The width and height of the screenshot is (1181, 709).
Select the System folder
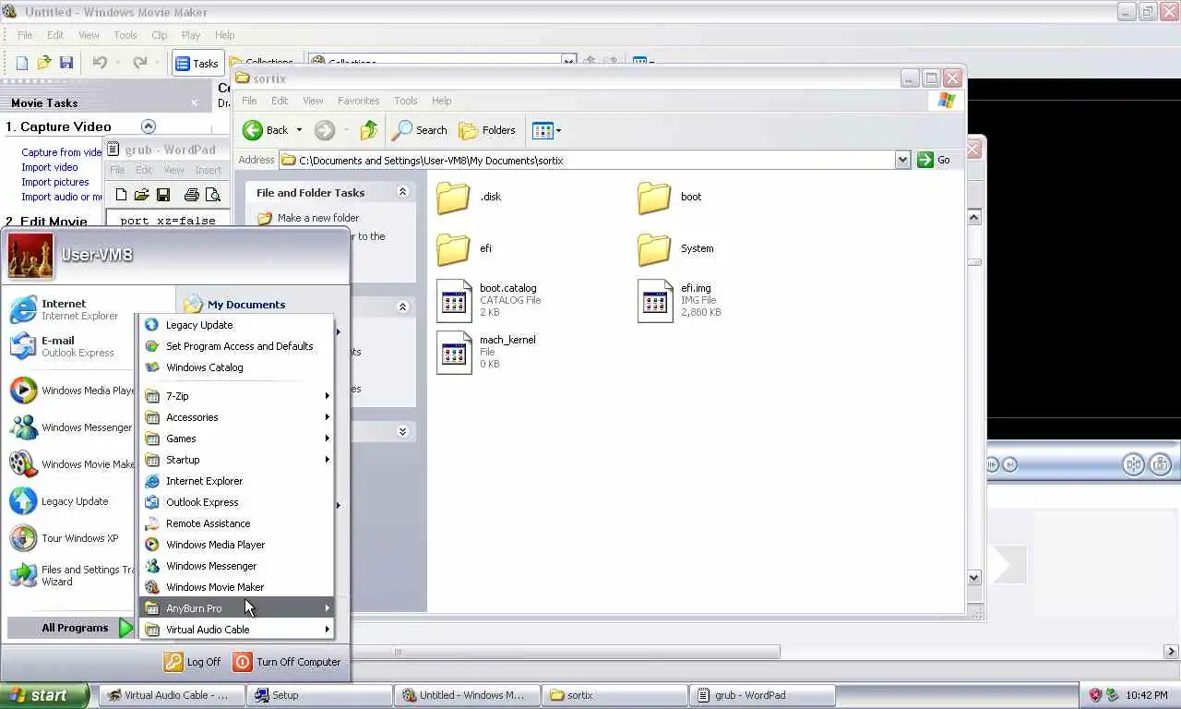pos(675,248)
